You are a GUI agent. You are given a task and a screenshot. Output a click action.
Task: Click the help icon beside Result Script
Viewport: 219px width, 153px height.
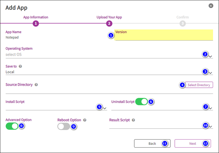coord(133,120)
